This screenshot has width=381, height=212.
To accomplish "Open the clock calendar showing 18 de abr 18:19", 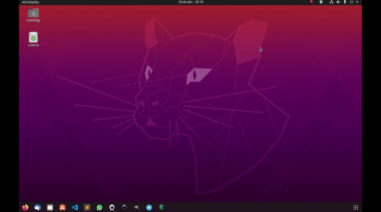I will pos(190,2).
